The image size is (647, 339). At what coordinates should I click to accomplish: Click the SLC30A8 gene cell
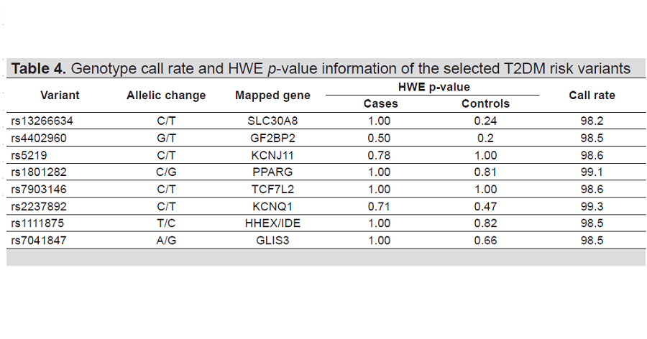[x=272, y=121]
